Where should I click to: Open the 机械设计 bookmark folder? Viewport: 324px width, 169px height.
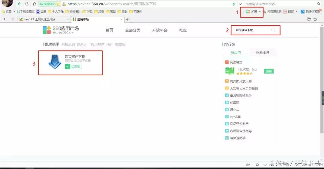point(73,12)
